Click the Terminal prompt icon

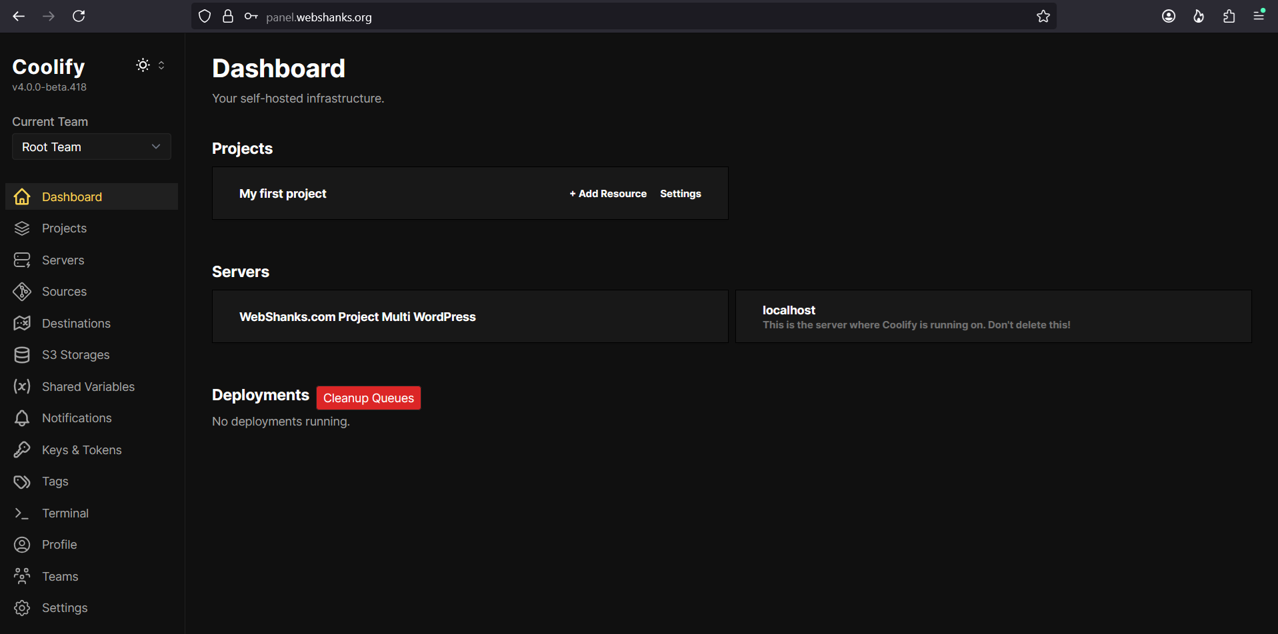tap(22, 513)
